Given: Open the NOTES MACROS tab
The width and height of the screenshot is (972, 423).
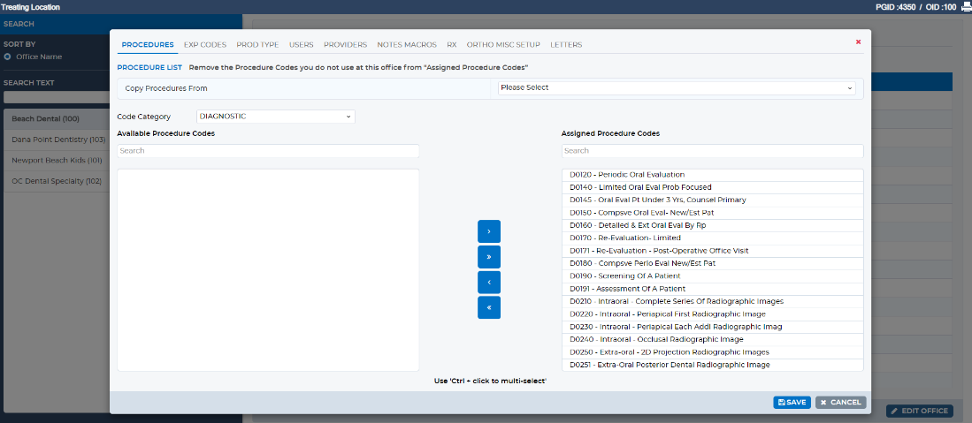Looking at the screenshot, I should click(x=407, y=44).
